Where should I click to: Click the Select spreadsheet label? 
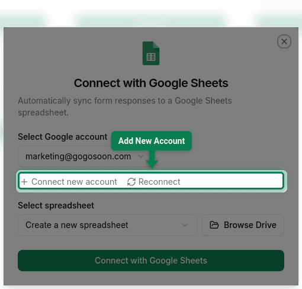pyautogui.click(x=56, y=205)
